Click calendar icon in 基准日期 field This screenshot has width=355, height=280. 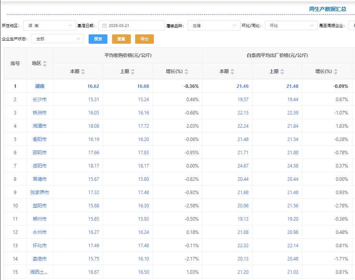104,26
